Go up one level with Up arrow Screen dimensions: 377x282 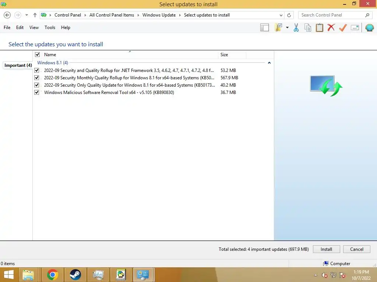(x=35, y=15)
